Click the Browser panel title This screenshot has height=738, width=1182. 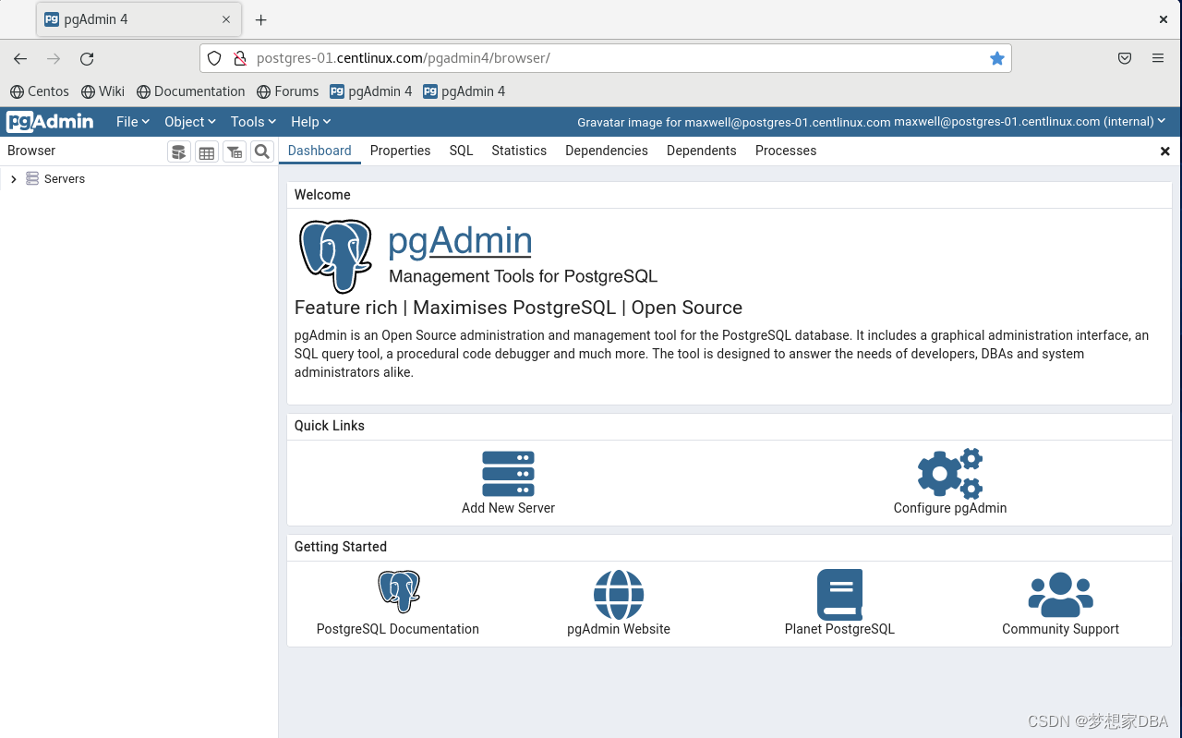point(31,151)
